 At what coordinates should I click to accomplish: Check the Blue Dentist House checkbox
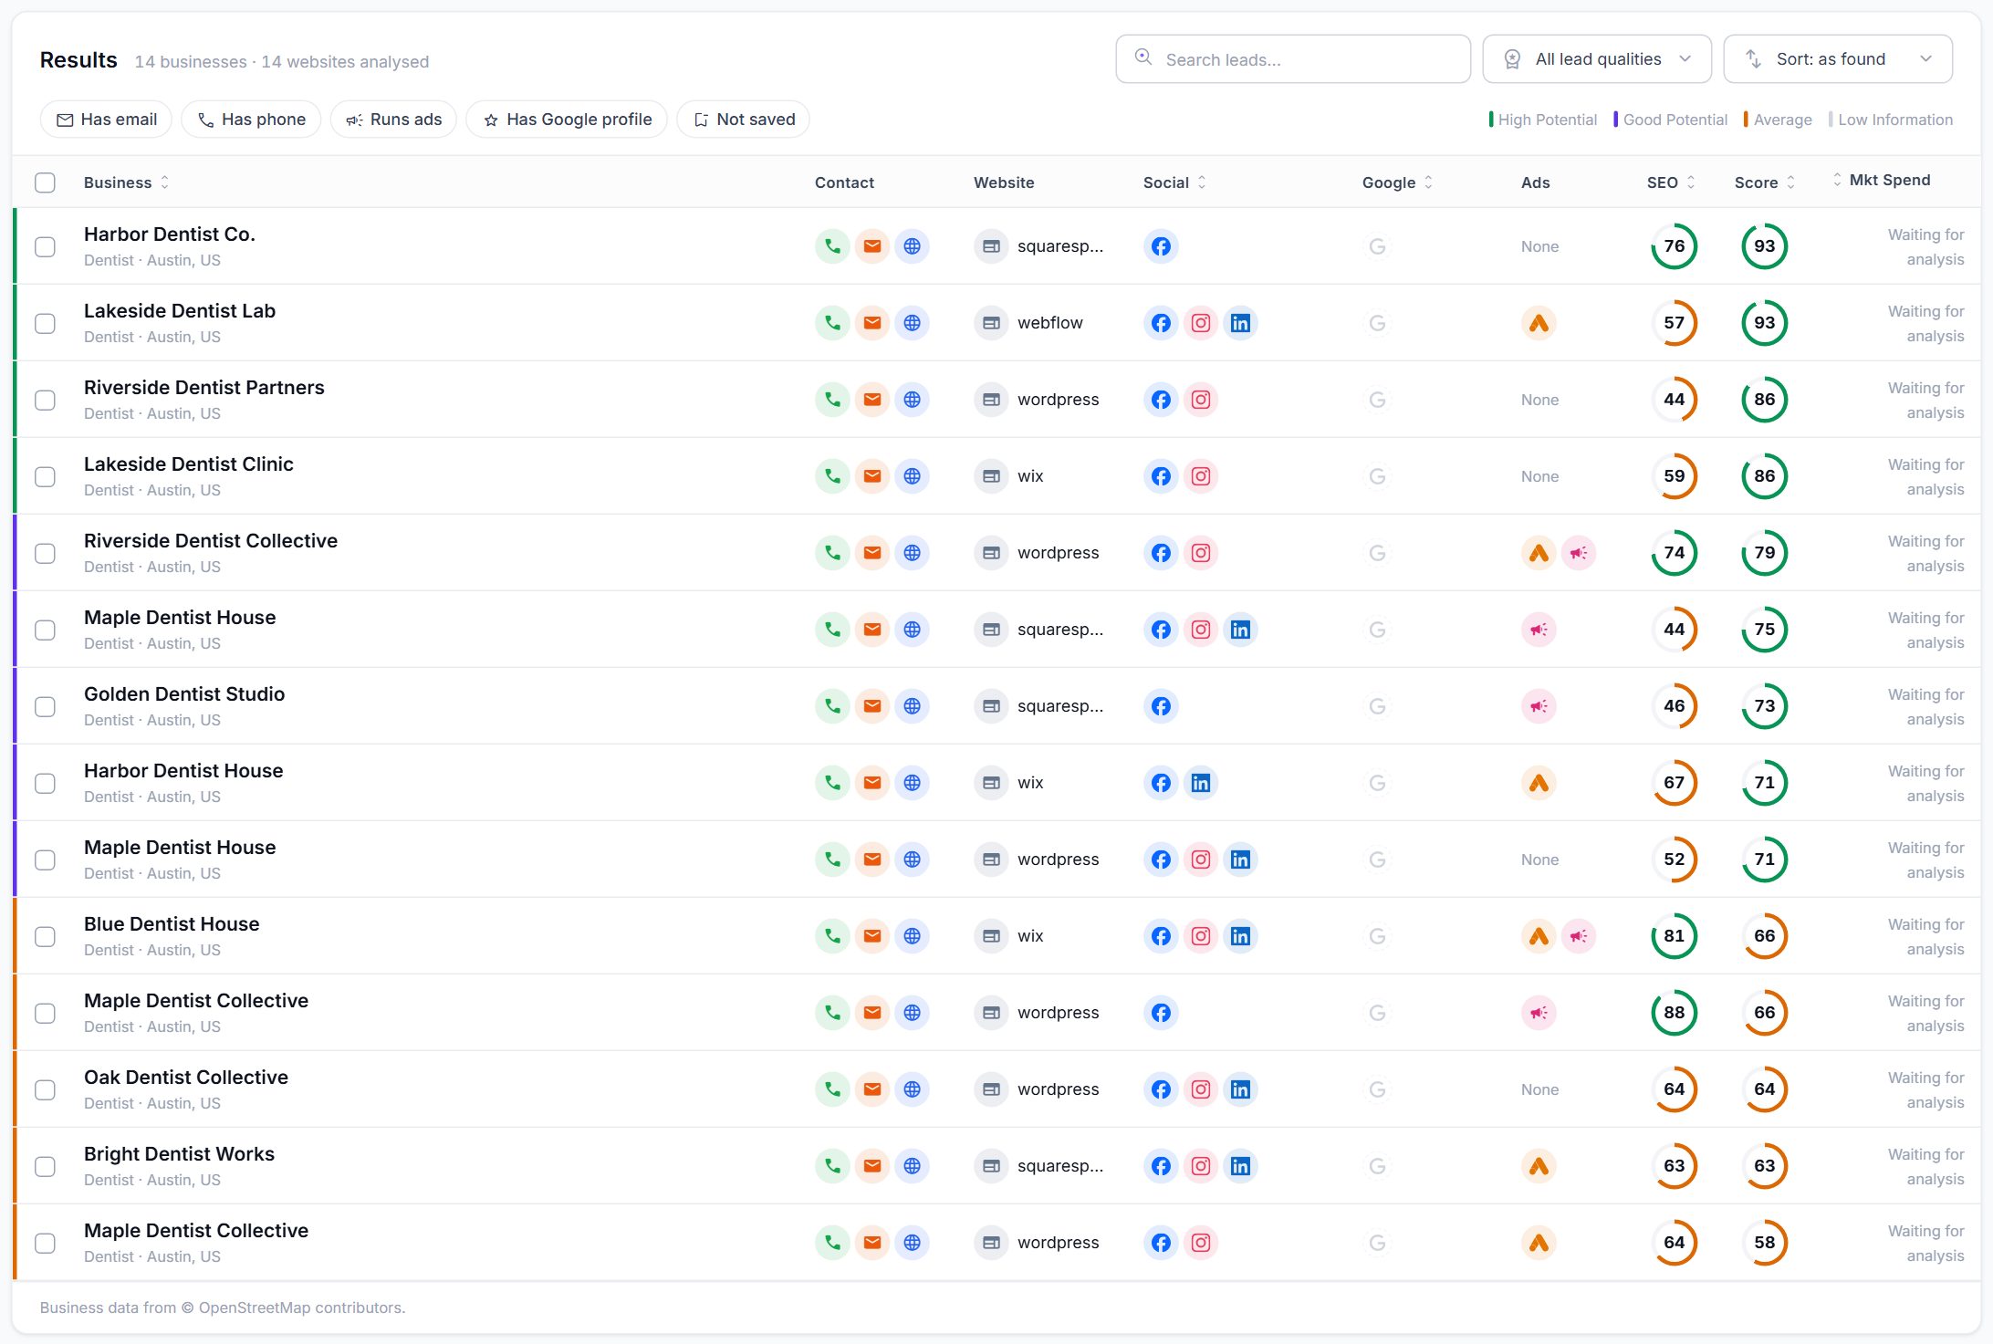[x=45, y=936]
